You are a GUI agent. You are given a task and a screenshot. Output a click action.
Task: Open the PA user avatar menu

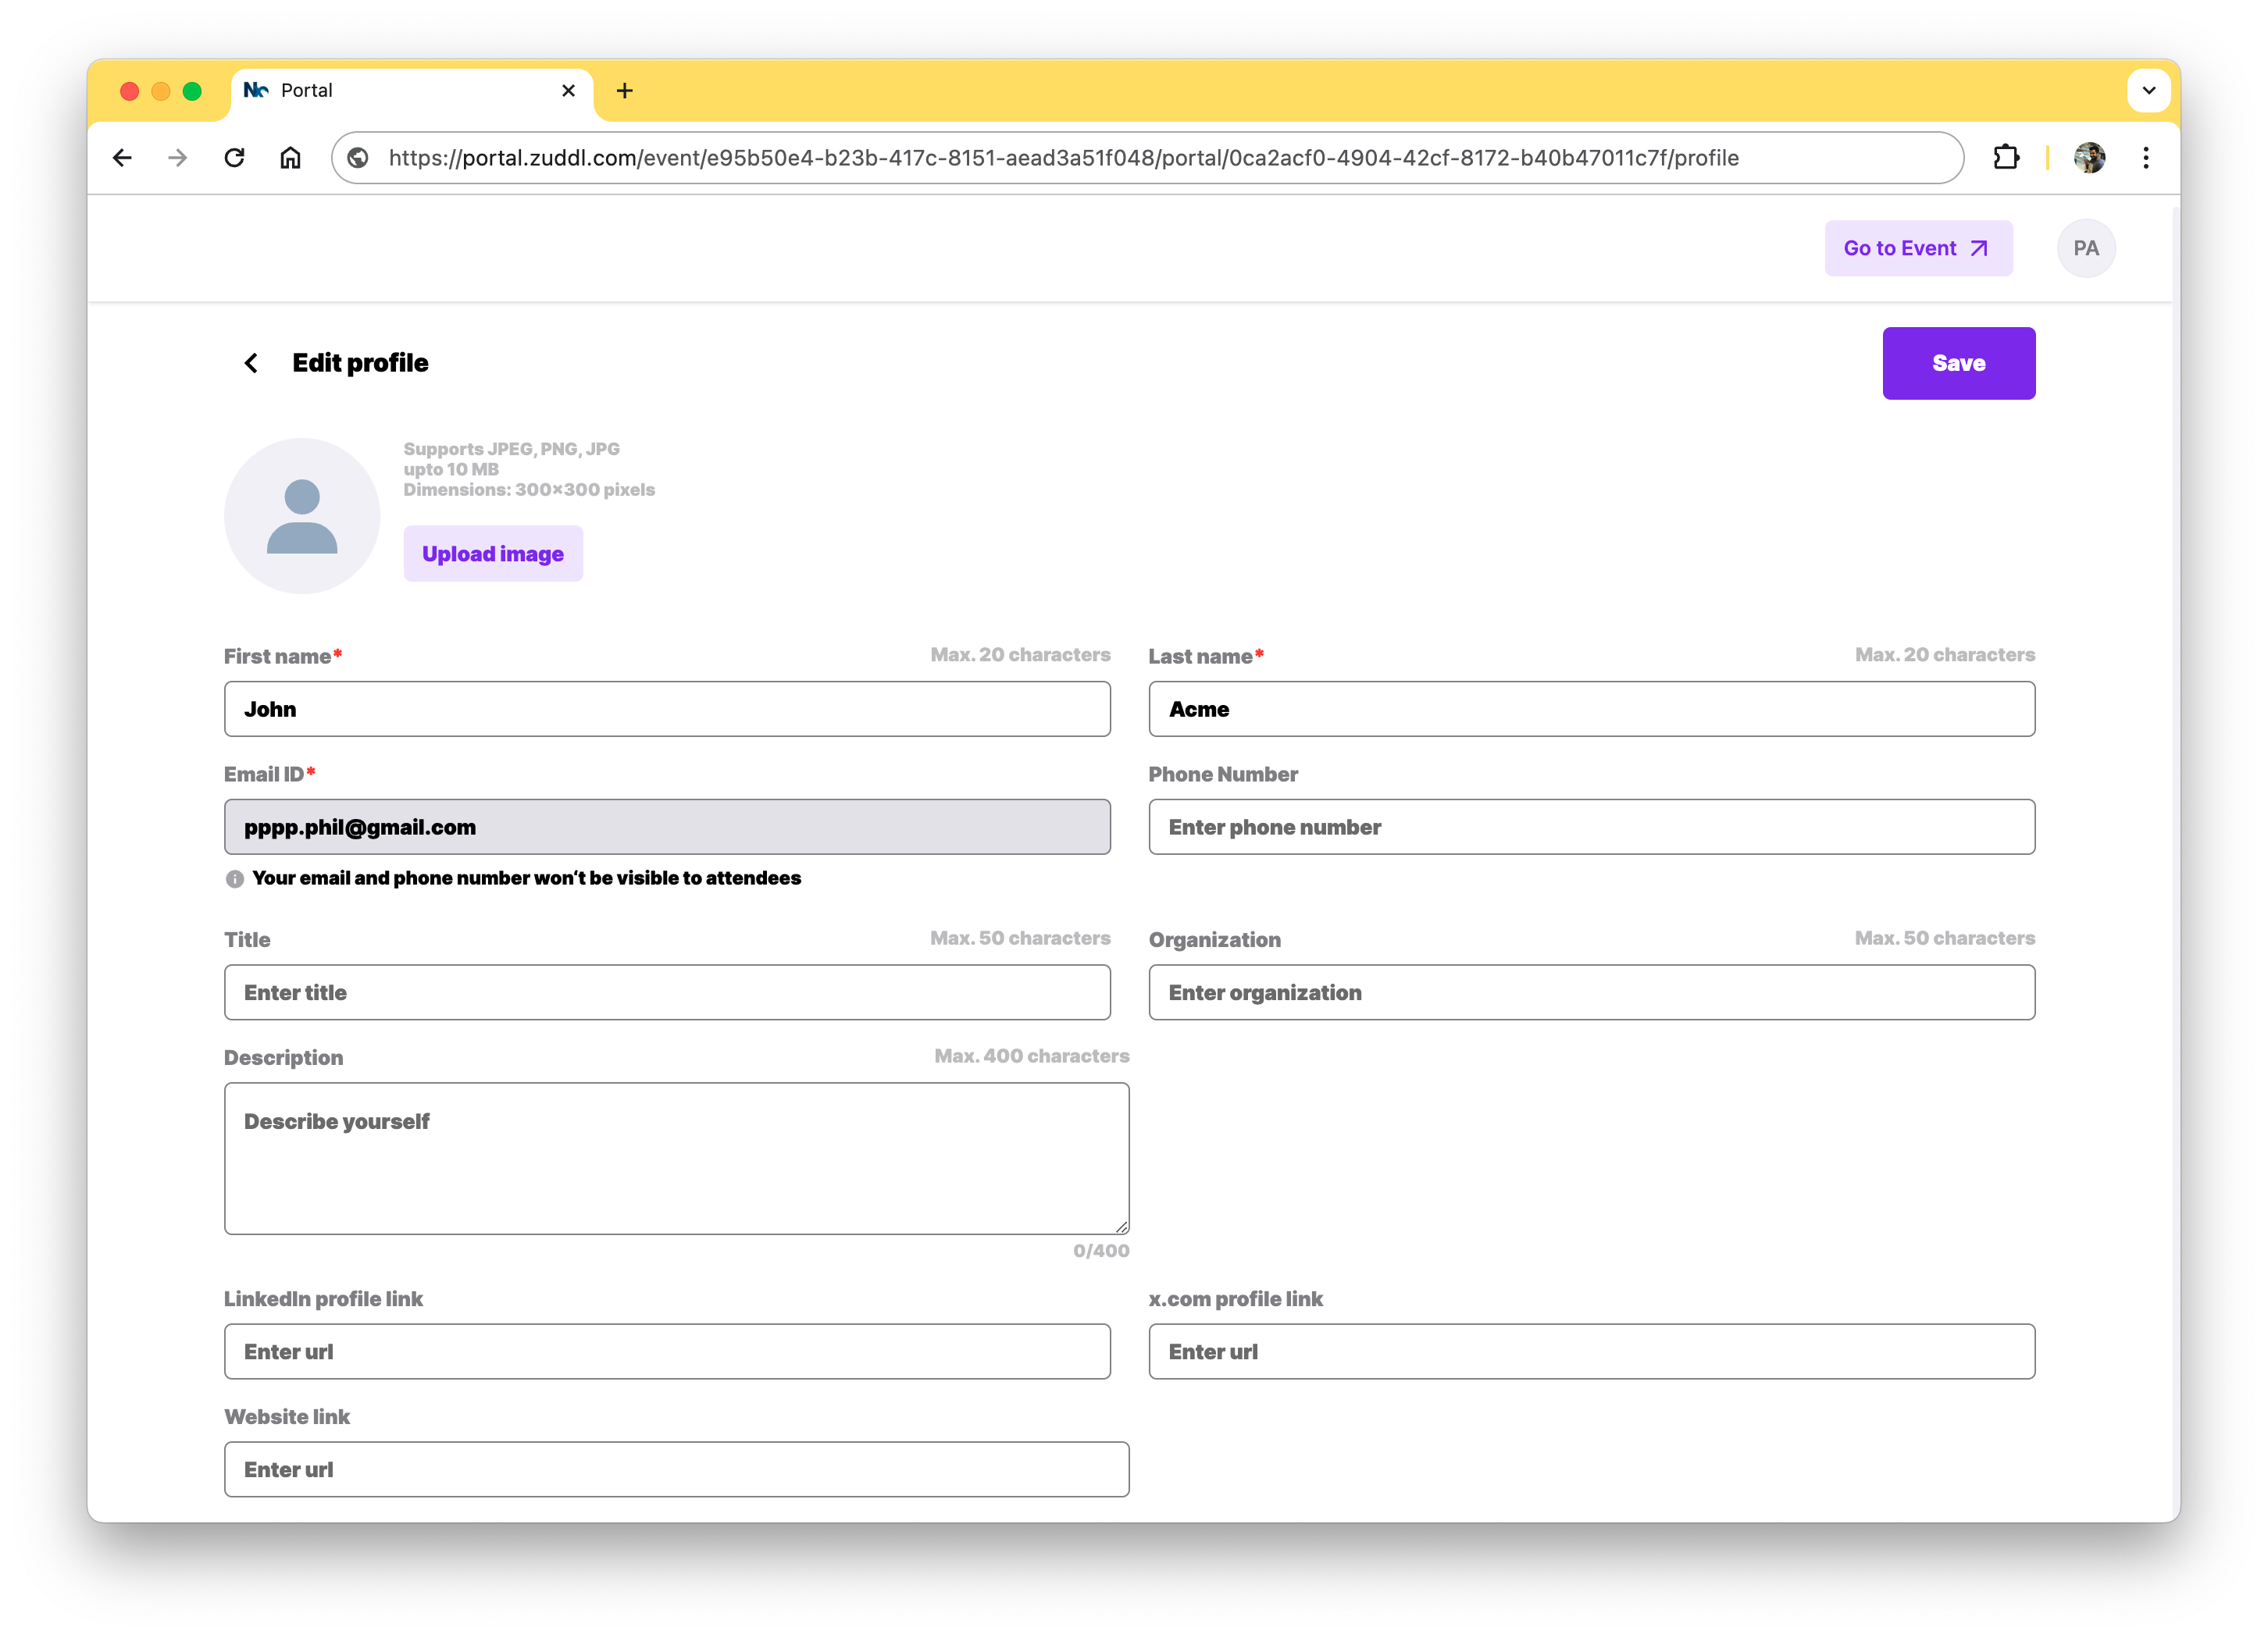tap(2085, 247)
